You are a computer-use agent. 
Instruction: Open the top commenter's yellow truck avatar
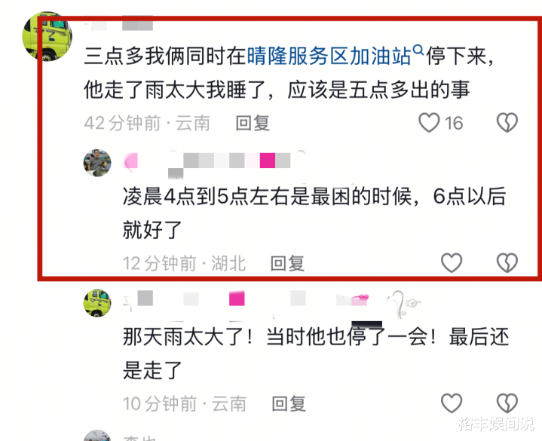pos(47,36)
